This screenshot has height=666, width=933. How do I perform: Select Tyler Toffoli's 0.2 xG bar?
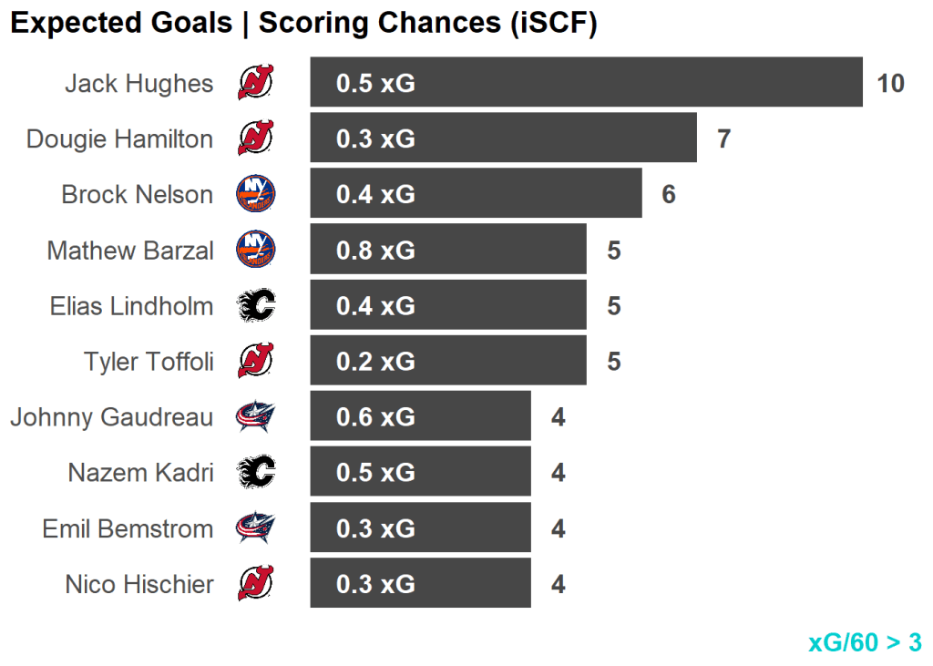447,361
